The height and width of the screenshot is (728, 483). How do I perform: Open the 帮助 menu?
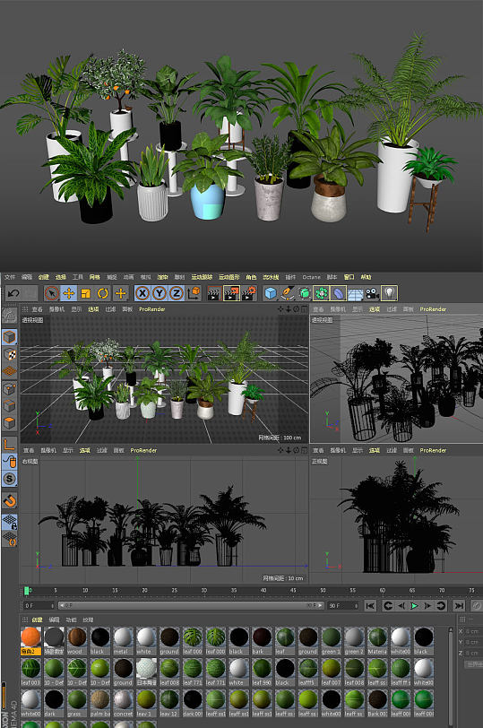[x=367, y=277]
